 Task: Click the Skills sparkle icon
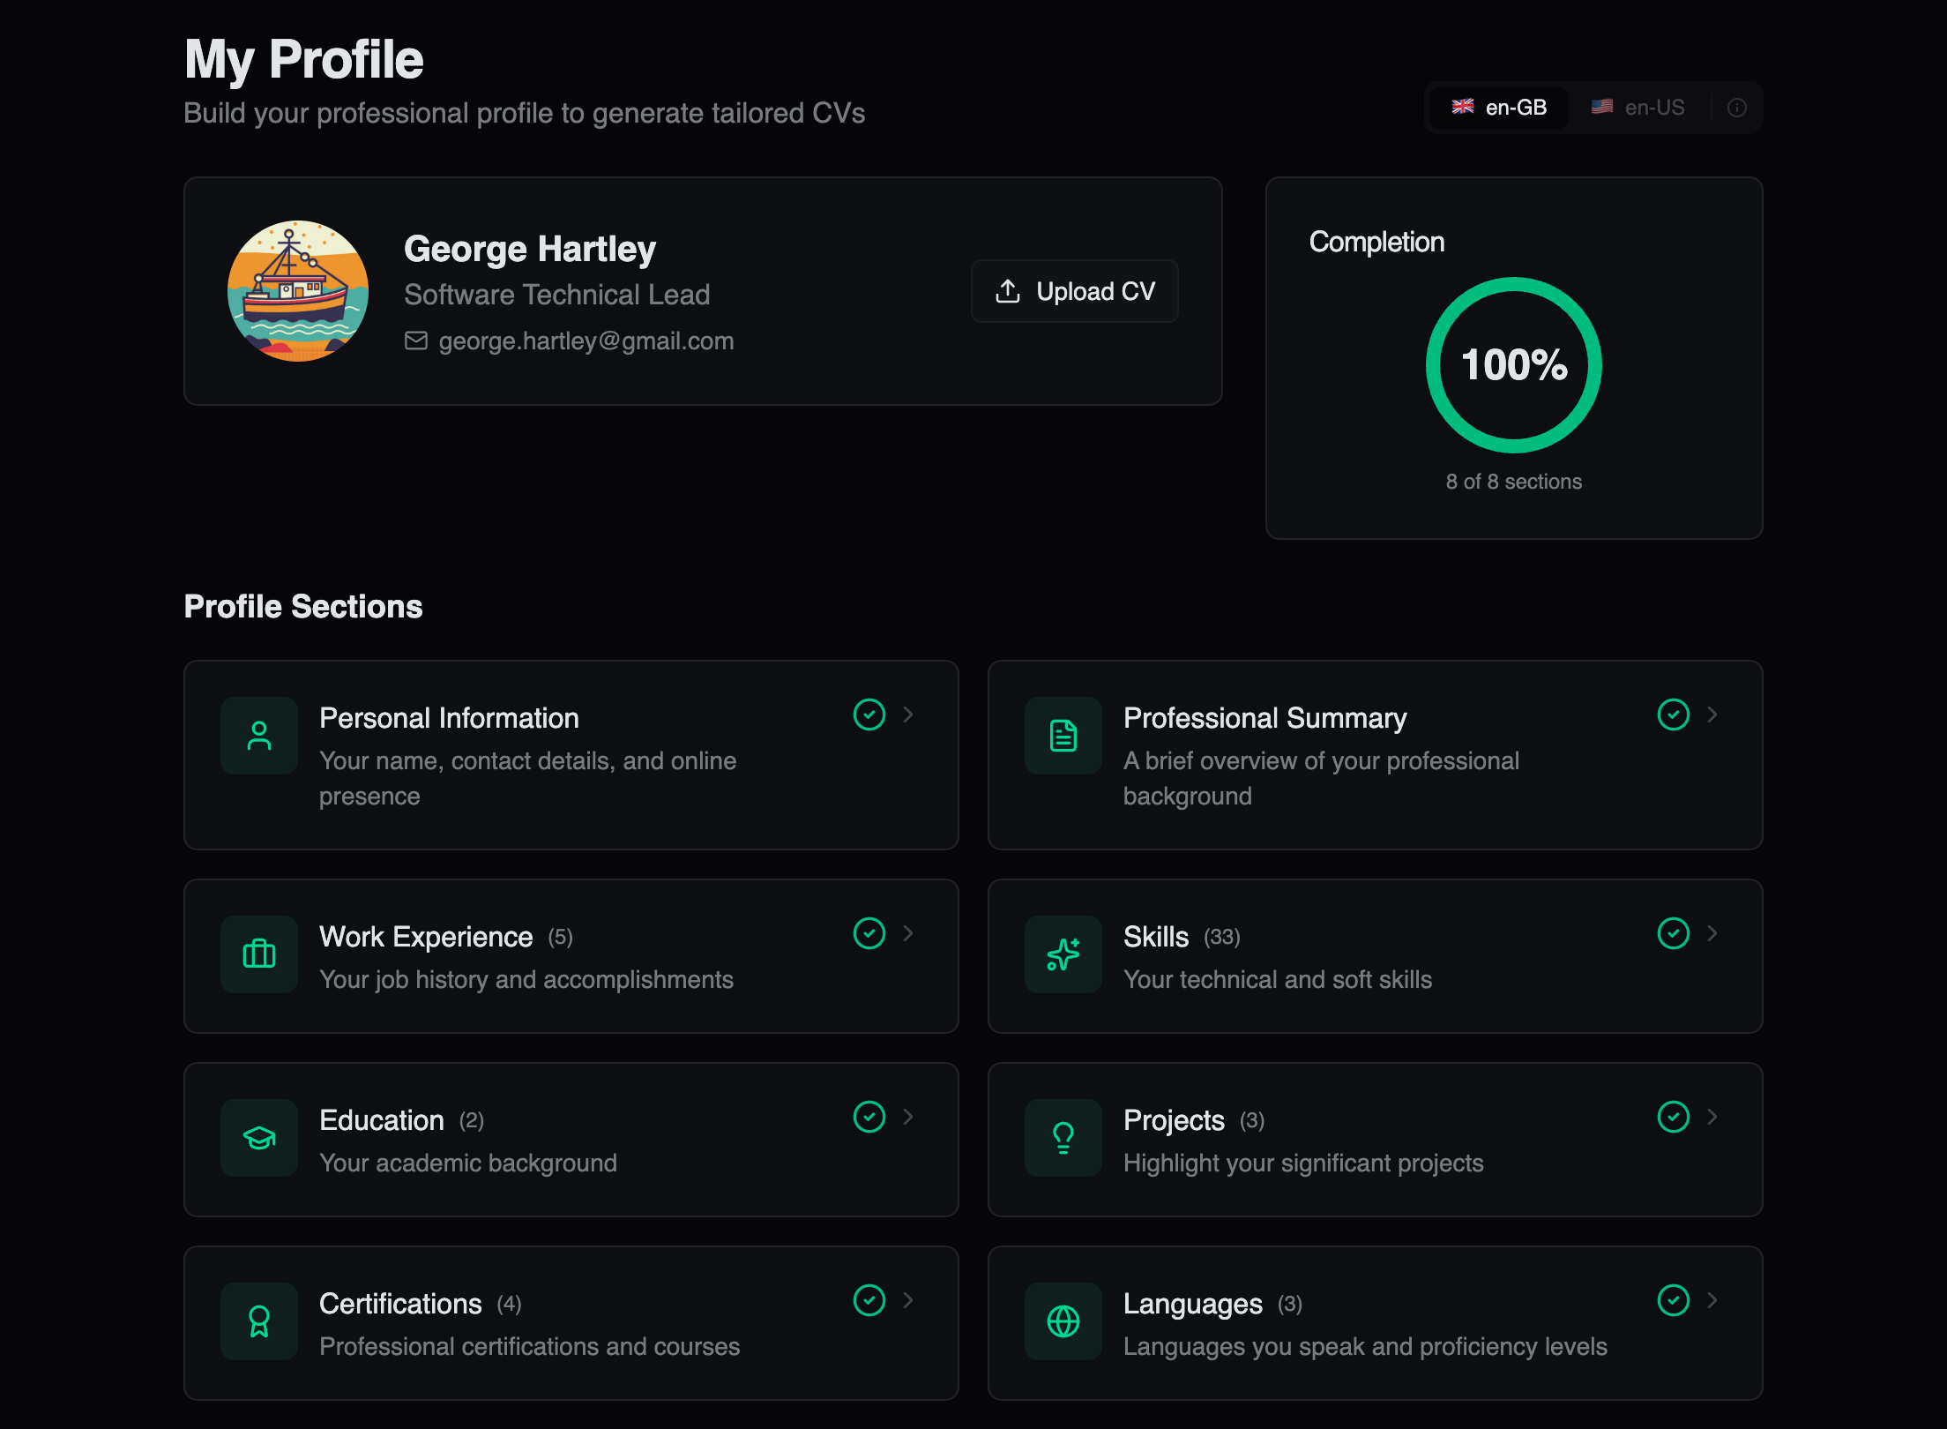[1063, 954]
